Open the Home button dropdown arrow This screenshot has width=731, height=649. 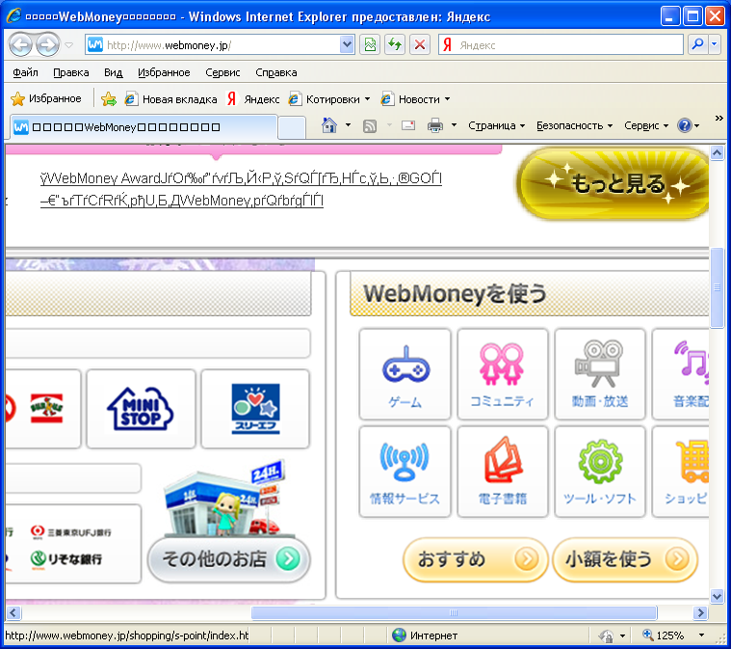349,125
